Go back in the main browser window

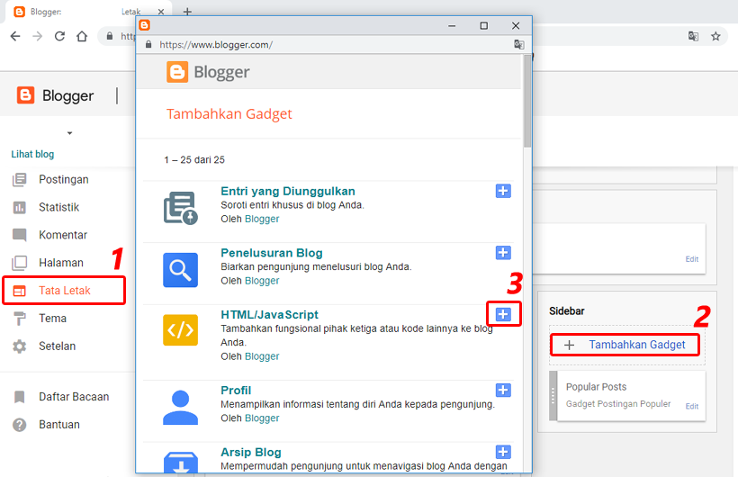pyautogui.click(x=15, y=36)
